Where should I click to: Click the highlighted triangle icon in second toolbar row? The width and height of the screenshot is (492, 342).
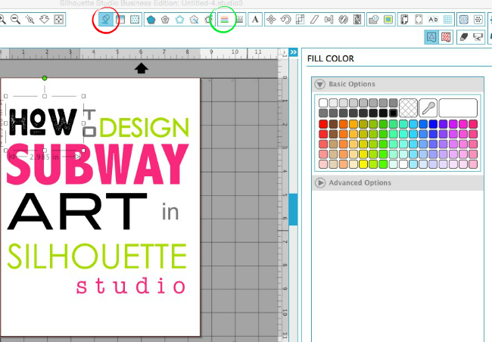[x=431, y=37]
